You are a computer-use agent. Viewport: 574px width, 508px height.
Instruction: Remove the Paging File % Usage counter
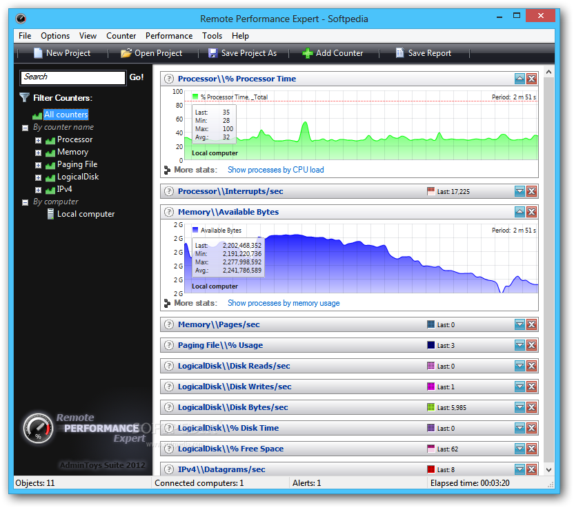click(531, 345)
